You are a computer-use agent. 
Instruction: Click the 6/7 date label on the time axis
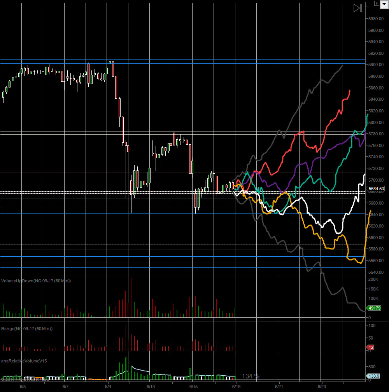point(65,387)
